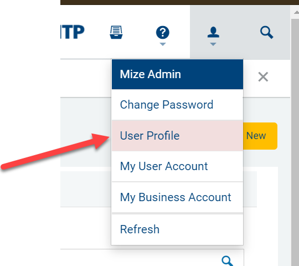The width and height of the screenshot is (299, 266).
Task: Click the HTP logo
Action: (73, 32)
